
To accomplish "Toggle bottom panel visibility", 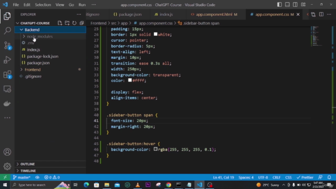I will [x=287, y=5].
